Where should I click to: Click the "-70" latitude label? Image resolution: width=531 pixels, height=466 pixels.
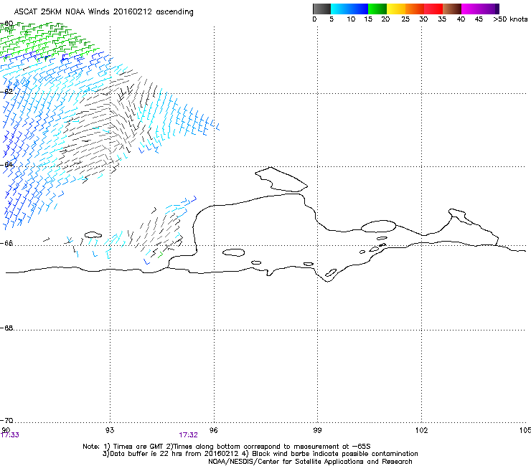6,421
